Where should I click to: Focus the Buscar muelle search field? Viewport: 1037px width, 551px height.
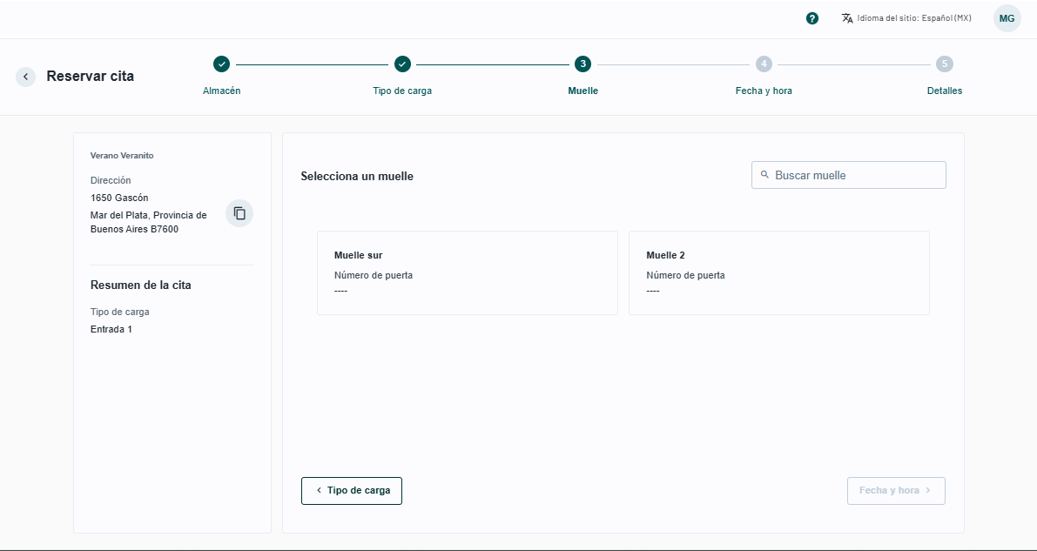tap(849, 175)
